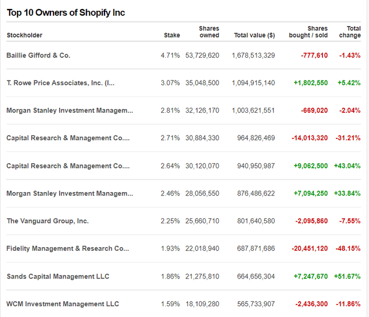Select the 35,048,500 shares owned cell
Screen dimensions: 369x317
(x=202, y=83)
